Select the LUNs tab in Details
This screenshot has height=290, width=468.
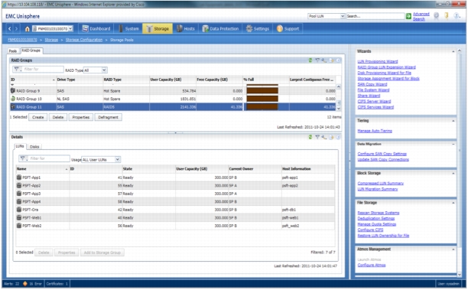tap(20, 146)
